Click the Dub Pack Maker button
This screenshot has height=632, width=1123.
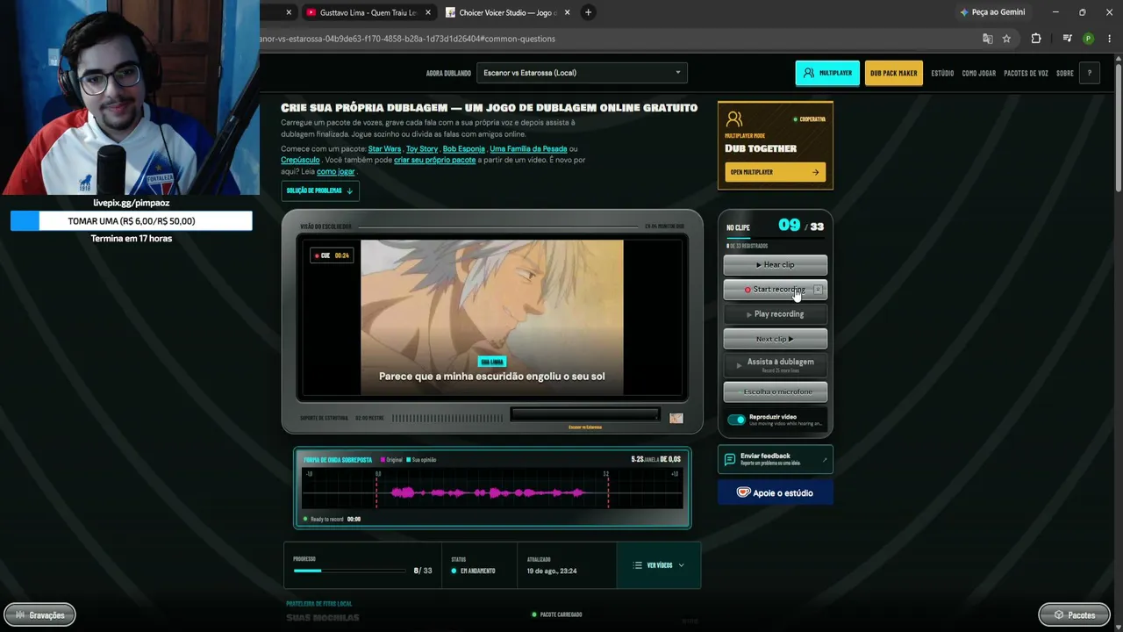coord(894,73)
